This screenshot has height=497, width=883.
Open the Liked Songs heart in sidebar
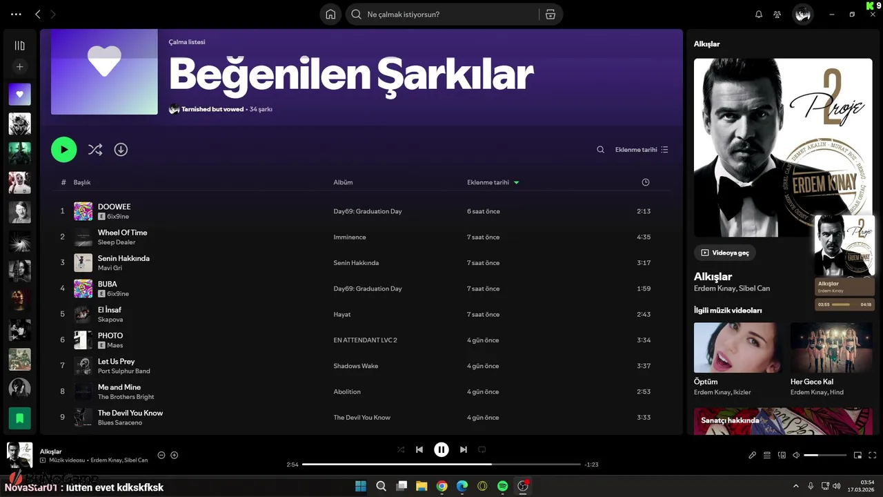coord(19,94)
